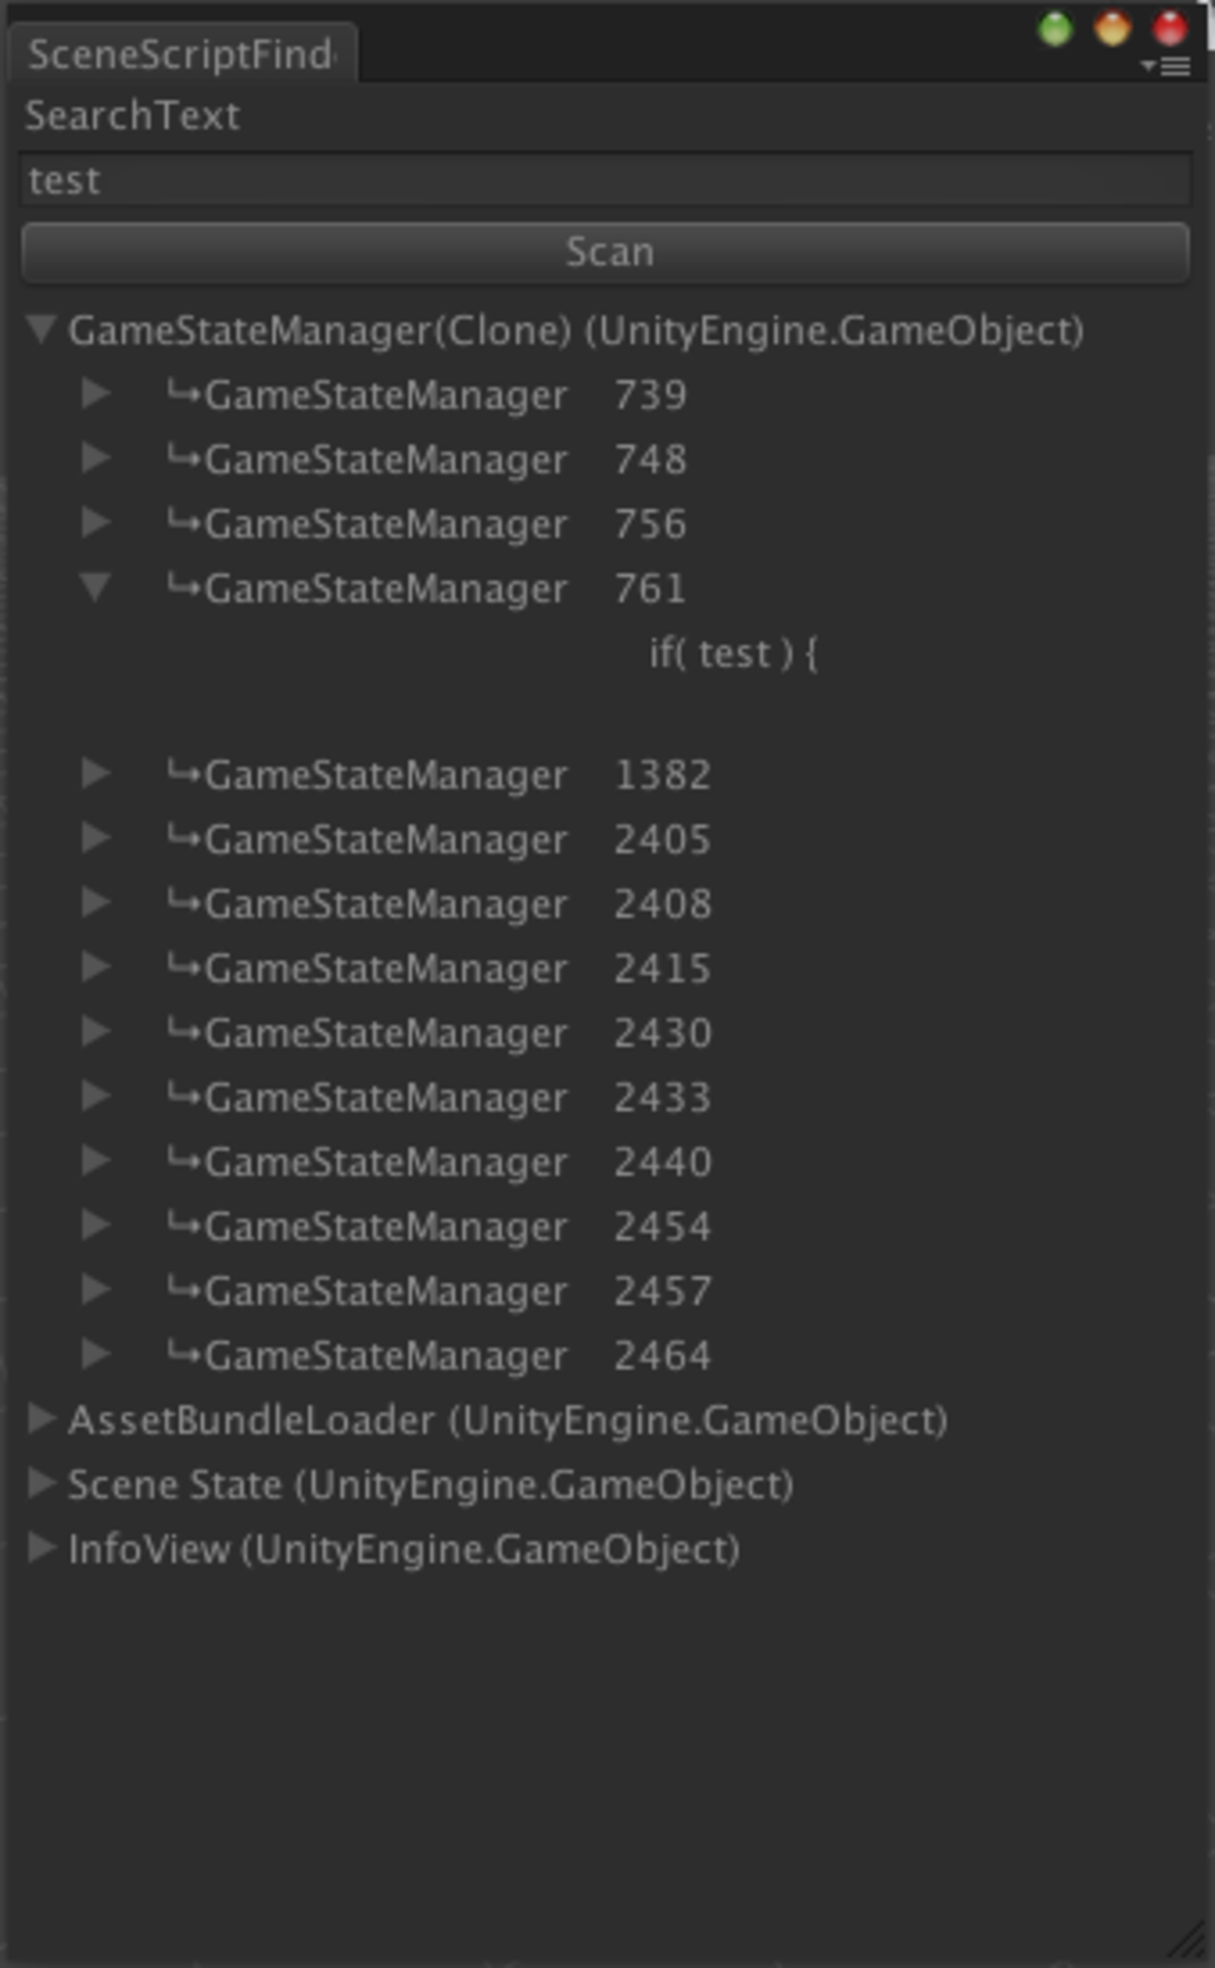Click the code line if( test ) {
The height and width of the screenshot is (1968, 1215).
[x=734, y=653]
